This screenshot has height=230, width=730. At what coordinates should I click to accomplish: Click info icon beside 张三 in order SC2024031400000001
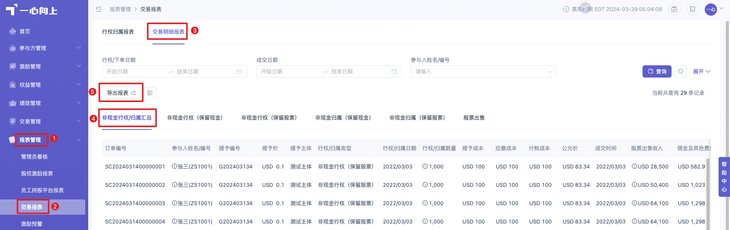(175, 167)
